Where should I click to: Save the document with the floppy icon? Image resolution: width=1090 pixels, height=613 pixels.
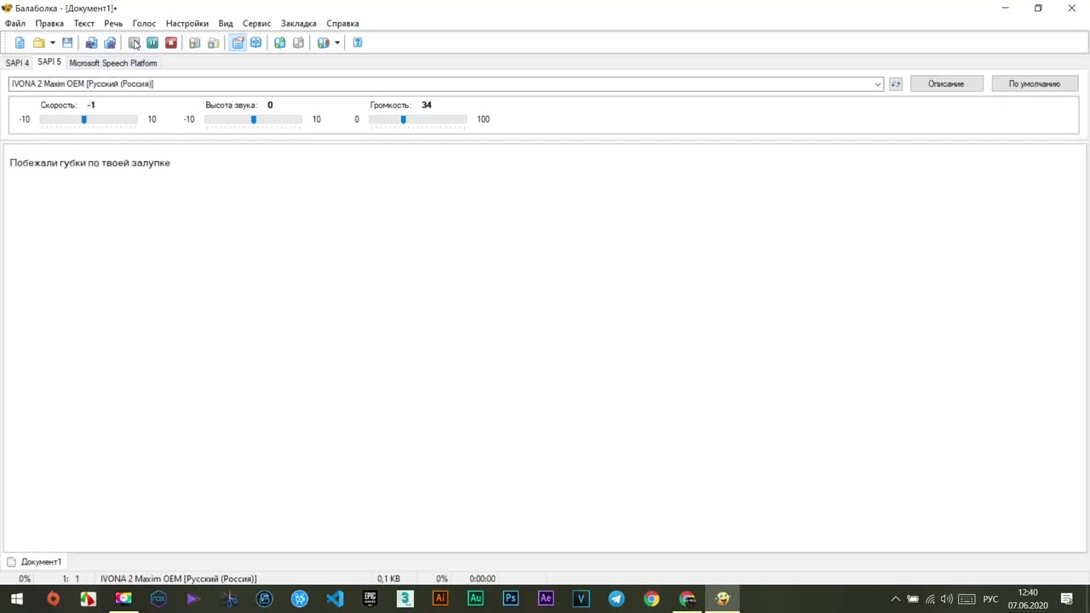(x=67, y=43)
